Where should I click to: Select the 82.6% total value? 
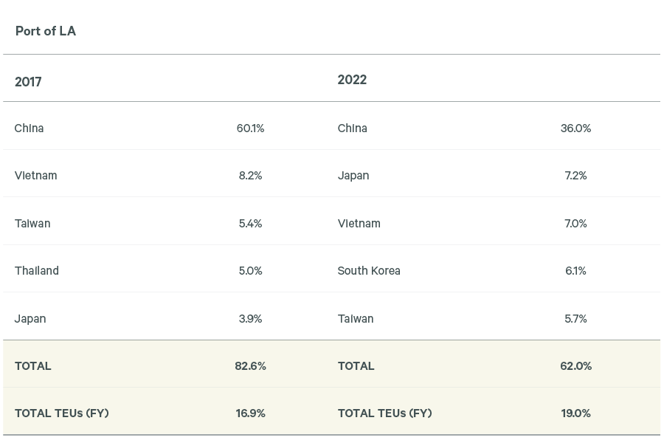point(250,366)
